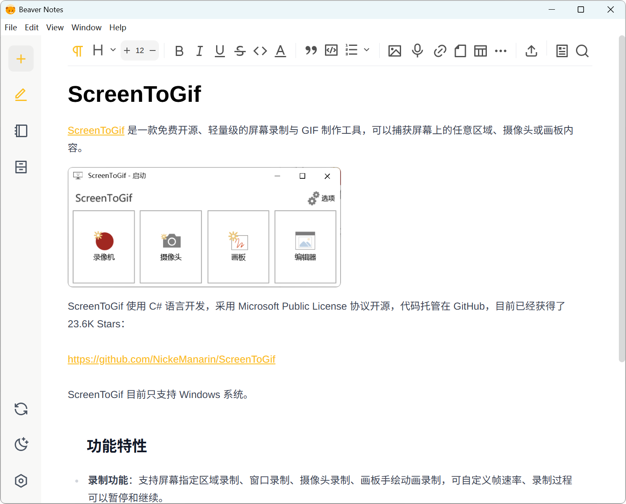Viewport: 626px width, 504px height.
Task: Click the ordered list icon
Action: click(351, 50)
